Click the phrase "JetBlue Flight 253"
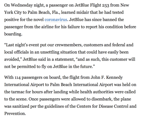This screenshot has height=119, width=143. tap(92, 5)
